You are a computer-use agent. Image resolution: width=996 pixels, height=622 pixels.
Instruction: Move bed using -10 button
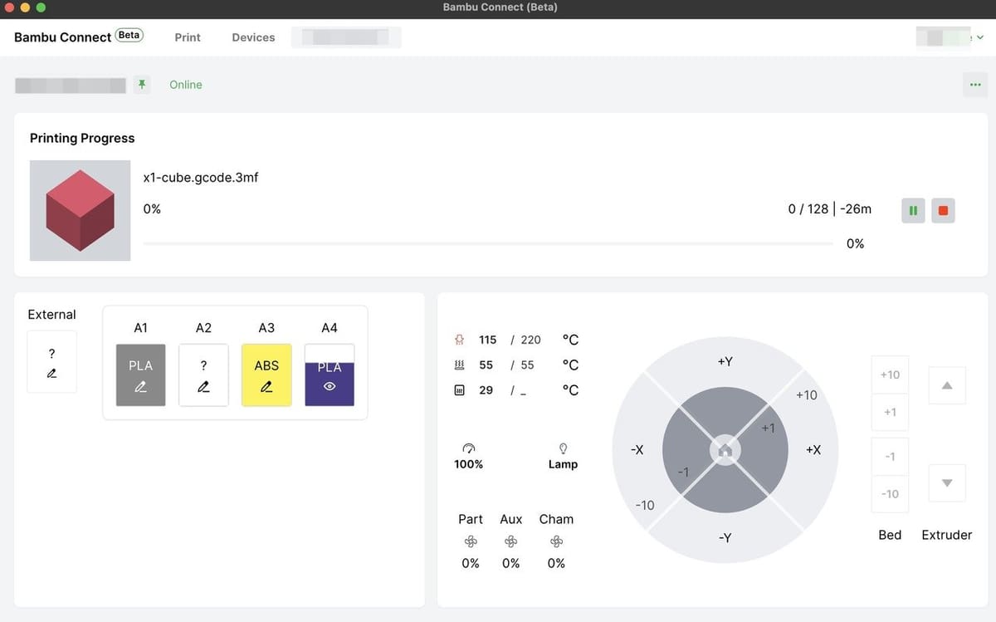pos(890,493)
